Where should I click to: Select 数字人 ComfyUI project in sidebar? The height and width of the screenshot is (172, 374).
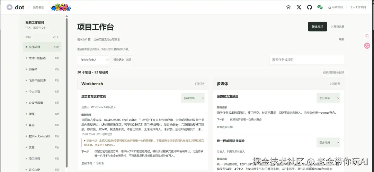click(42, 136)
